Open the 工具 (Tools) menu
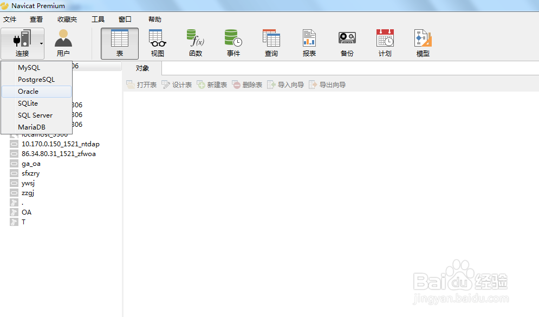539x317 pixels. coord(98,20)
